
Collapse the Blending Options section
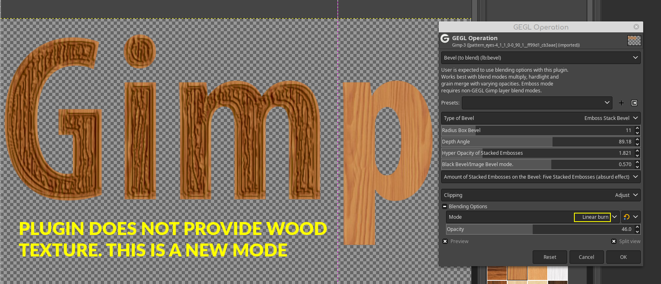(x=444, y=206)
